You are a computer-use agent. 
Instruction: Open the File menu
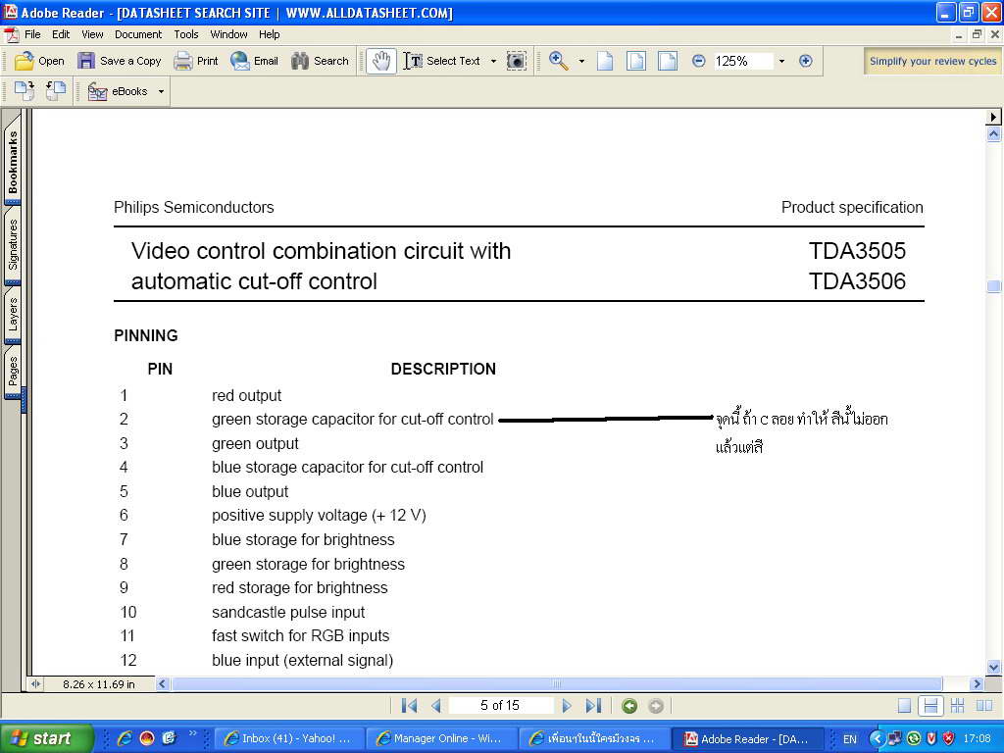tap(32, 34)
